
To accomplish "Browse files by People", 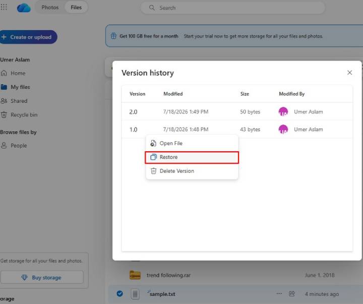I will (19, 146).
